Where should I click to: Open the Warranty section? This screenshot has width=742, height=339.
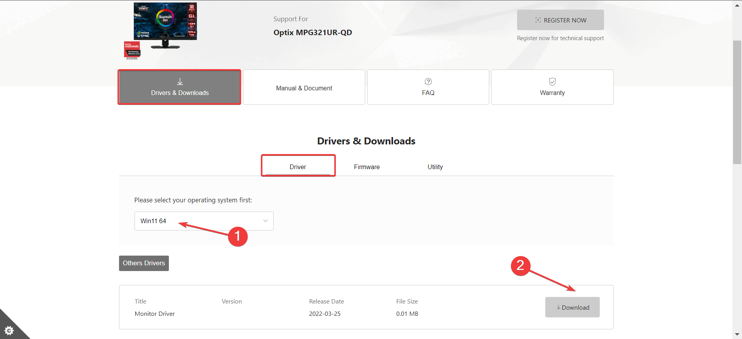[552, 87]
